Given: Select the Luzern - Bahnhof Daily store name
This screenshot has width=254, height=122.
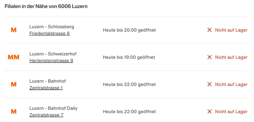Looking at the screenshot, I should 53,108.
